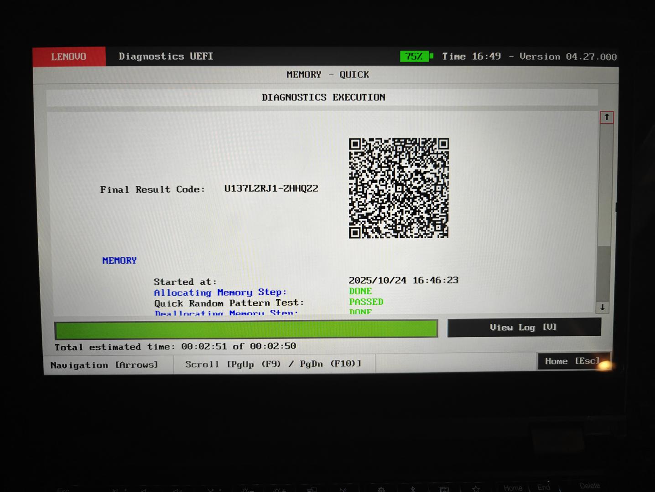This screenshot has height=492, width=655.
Task: Click the scroll down arrow
Action: coord(602,307)
